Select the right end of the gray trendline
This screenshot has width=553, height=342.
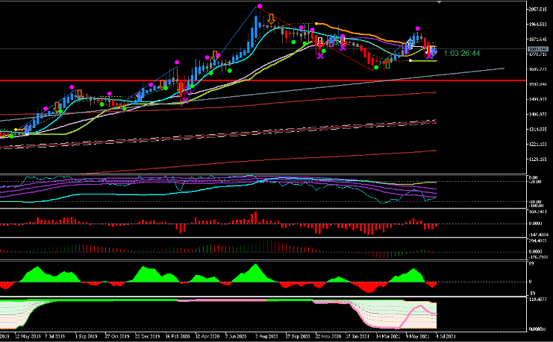pos(504,68)
